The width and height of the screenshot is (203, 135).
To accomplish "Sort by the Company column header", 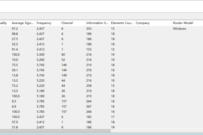I will tap(153, 23).
